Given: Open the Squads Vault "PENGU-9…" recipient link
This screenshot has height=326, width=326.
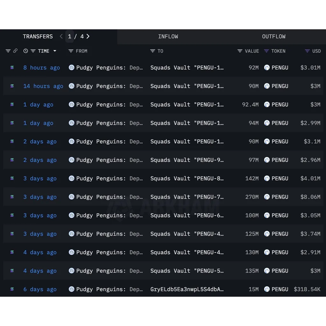Looking at the screenshot, I should pos(187,160).
